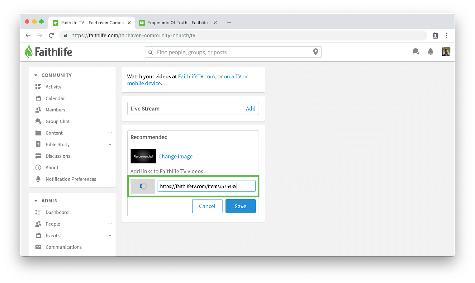Viewport: 475px width, 283px height.
Task: Open Discussions in the sidebar
Action: [x=58, y=156]
